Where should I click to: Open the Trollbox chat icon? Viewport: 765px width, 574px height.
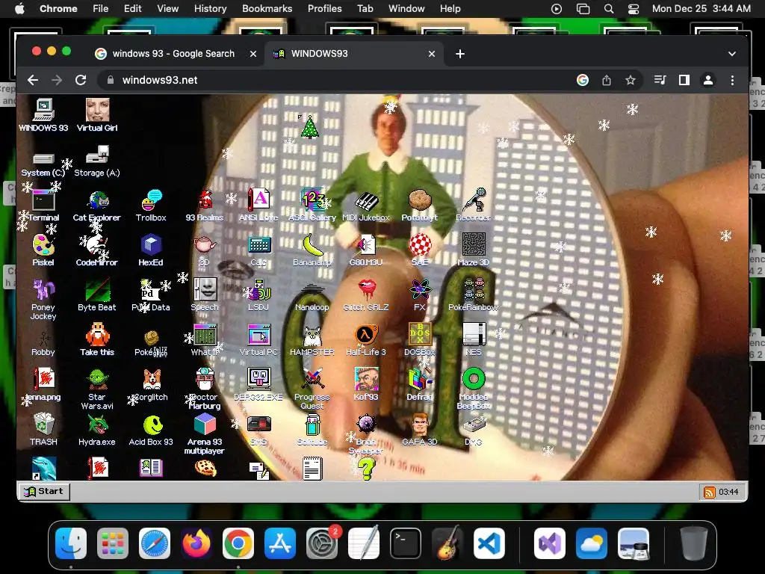pyautogui.click(x=151, y=206)
